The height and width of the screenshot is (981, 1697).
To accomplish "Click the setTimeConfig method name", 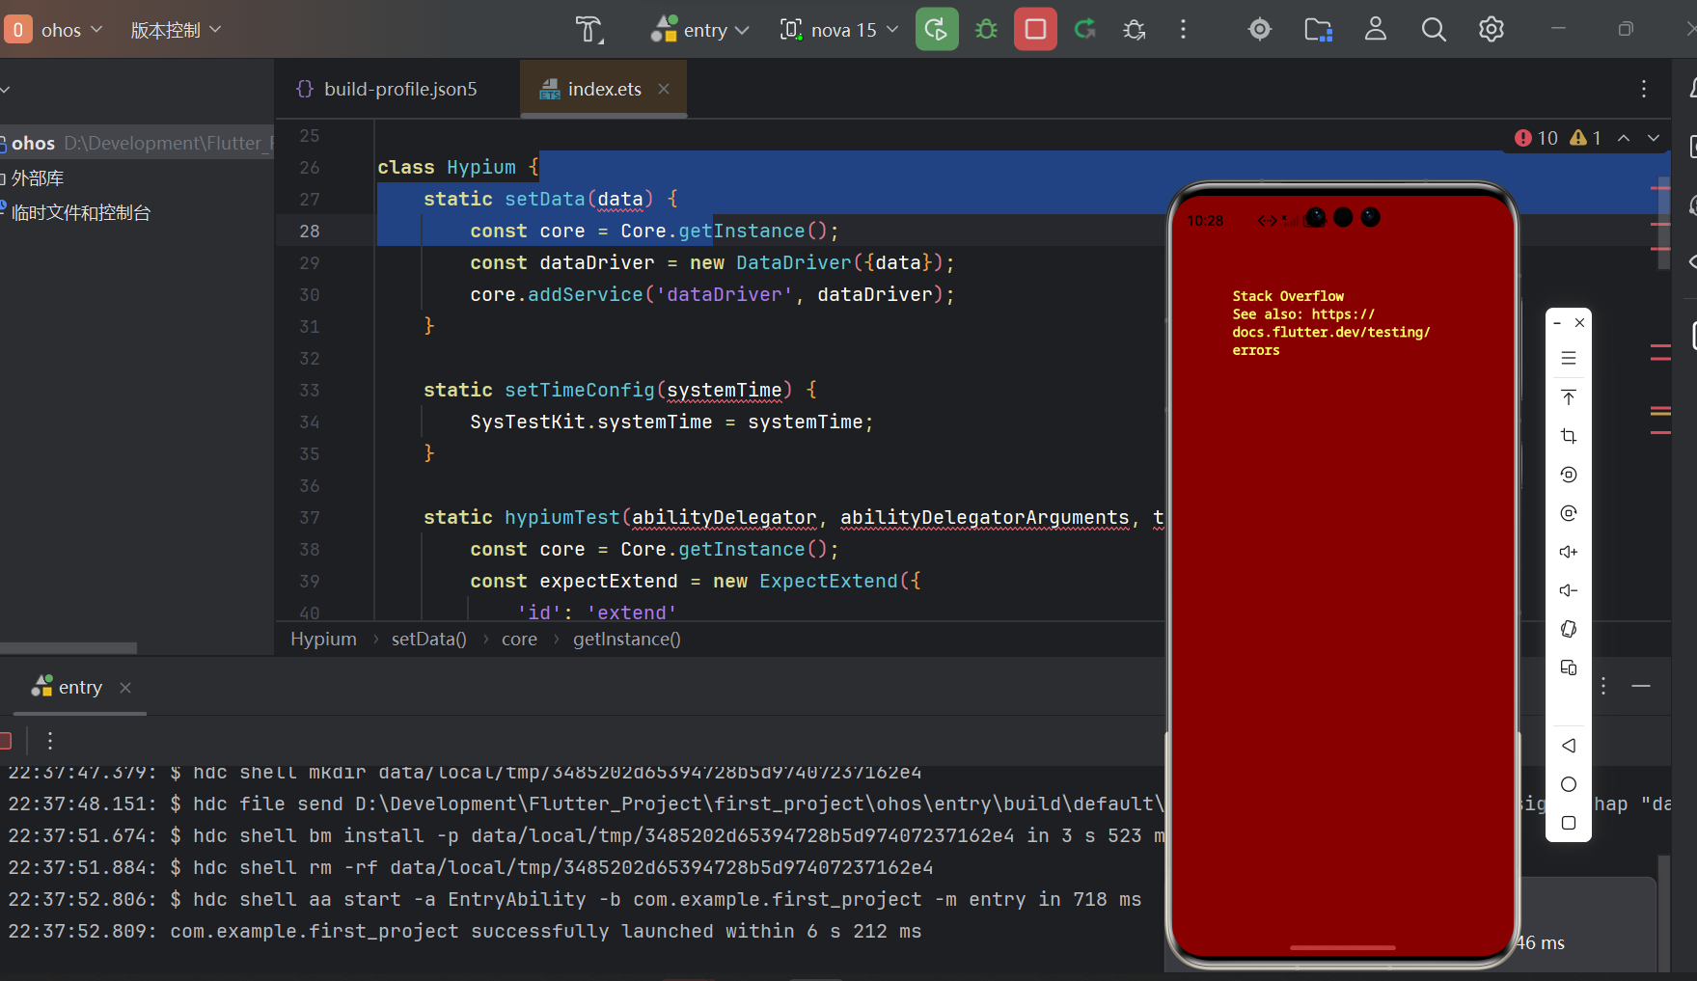I will point(580,390).
